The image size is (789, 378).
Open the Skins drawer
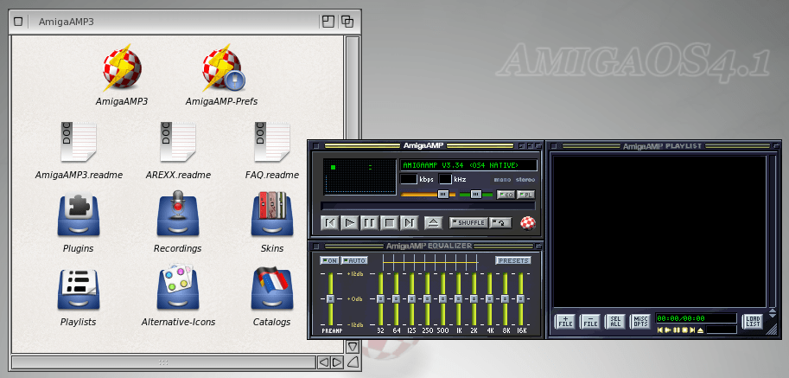click(271, 216)
